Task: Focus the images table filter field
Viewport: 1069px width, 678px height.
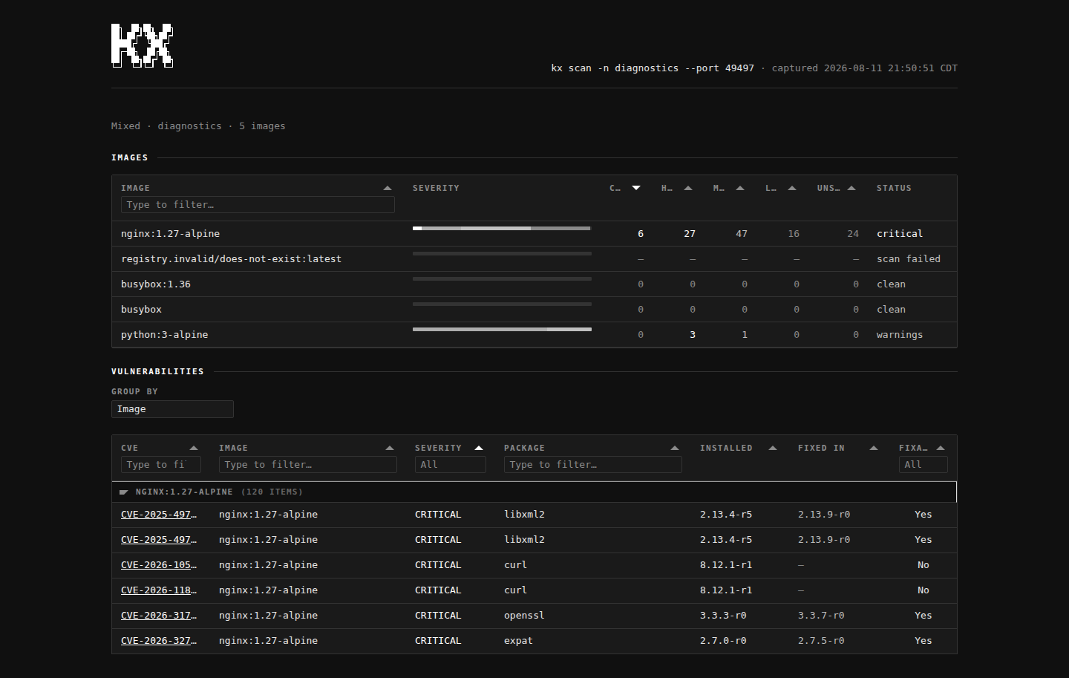Action: 258,205
